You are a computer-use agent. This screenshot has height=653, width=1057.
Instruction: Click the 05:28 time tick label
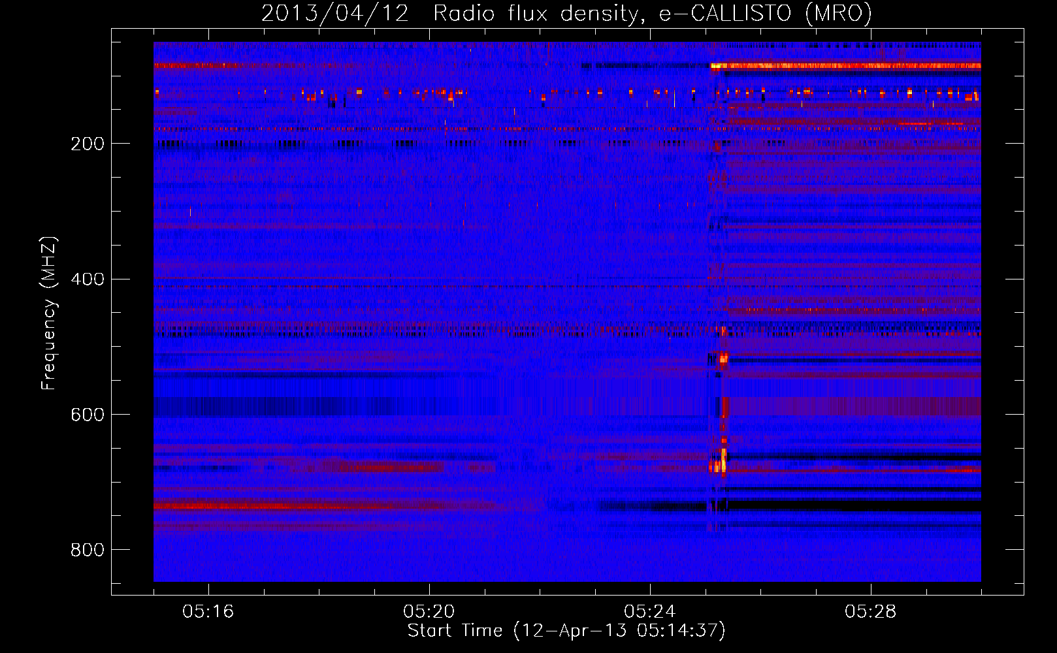[x=871, y=612]
